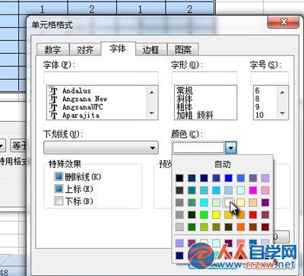
Task: Pick the sea green color swatch
Action: pos(192,202)
